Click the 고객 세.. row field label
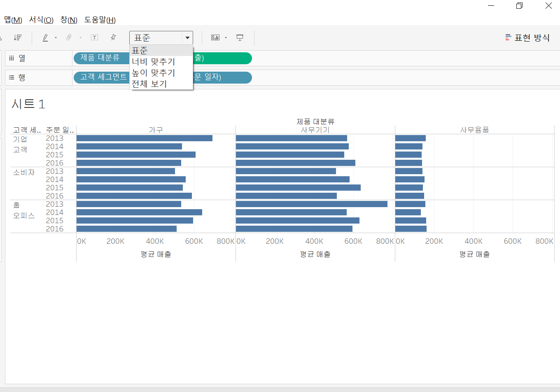This screenshot has height=392, width=560. (x=27, y=130)
